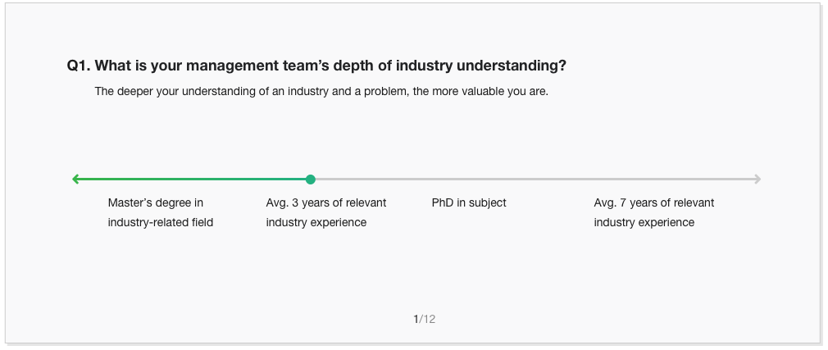Click the green circular slider handle
Screen dimensions: 828x350
pyautogui.click(x=310, y=180)
